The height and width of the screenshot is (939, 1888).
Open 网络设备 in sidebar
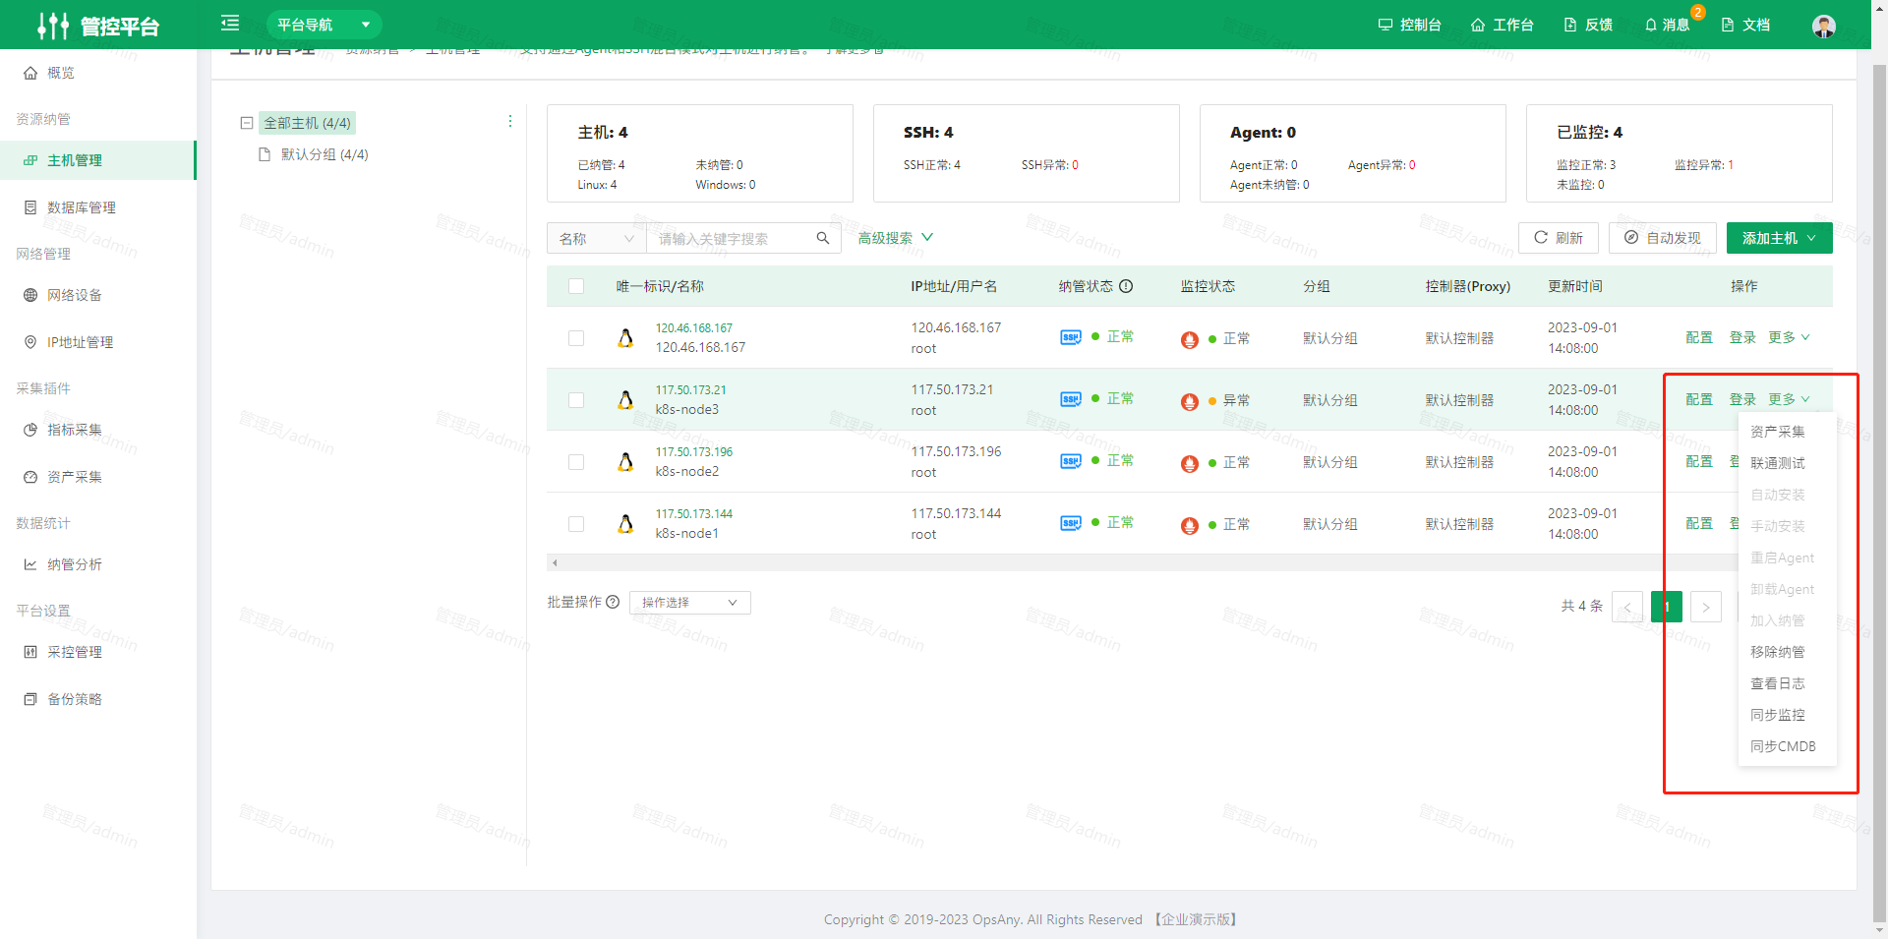97,295
